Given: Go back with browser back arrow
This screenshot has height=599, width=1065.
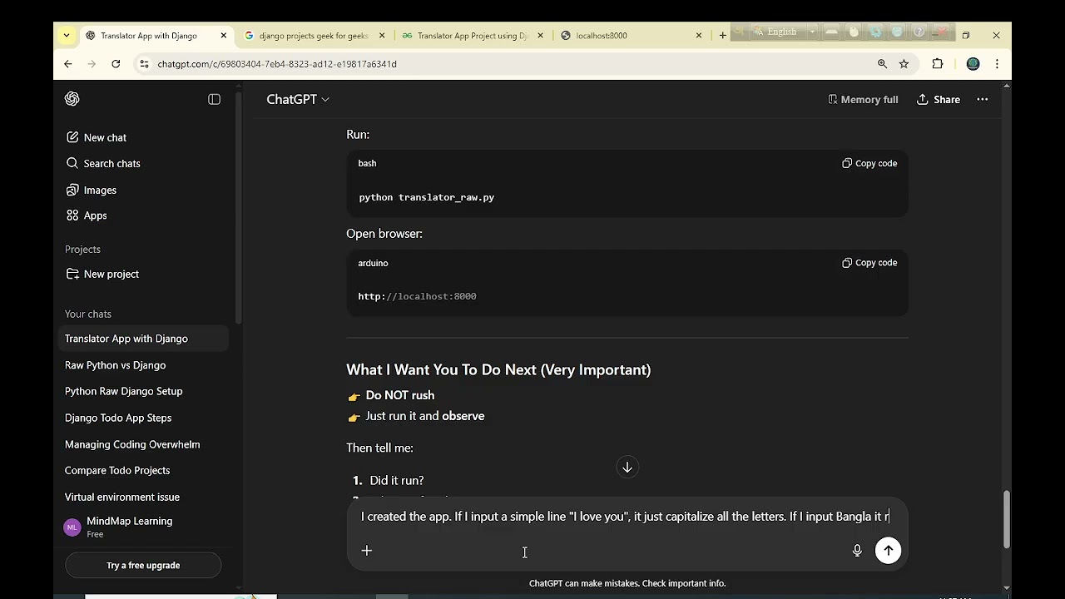Looking at the screenshot, I should tap(68, 63).
